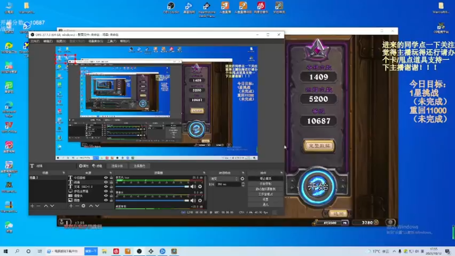Toggle lock on 今日目标 source
Screen dimensions: 455x256
(x=111, y=177)
